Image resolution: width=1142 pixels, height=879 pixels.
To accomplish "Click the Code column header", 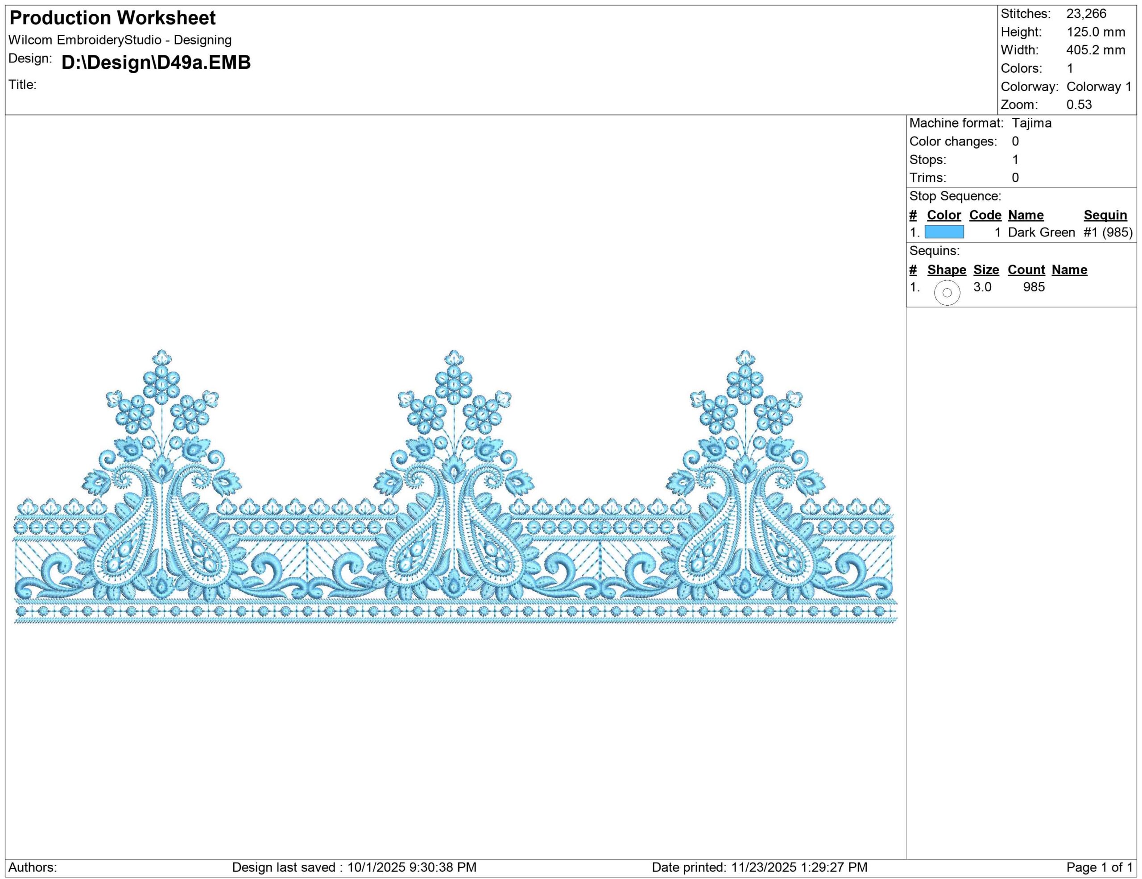I will pyautogui.click(x=985, y=215).
